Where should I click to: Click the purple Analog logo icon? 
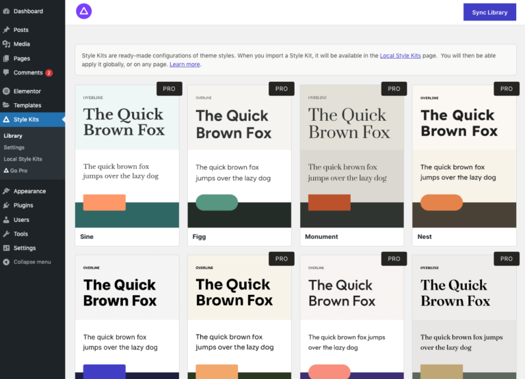point(83,11)
